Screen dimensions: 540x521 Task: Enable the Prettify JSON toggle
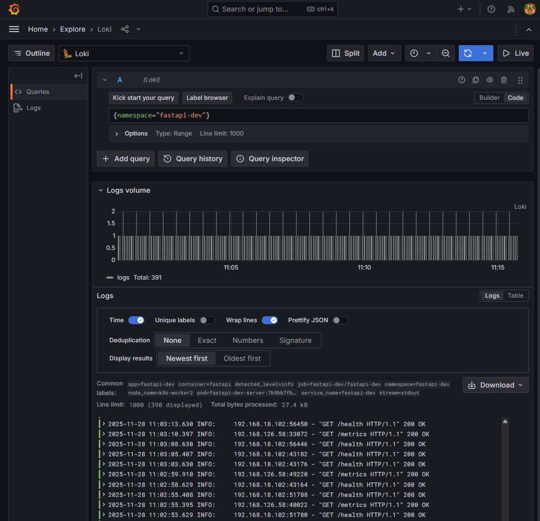tap(340, 320)
